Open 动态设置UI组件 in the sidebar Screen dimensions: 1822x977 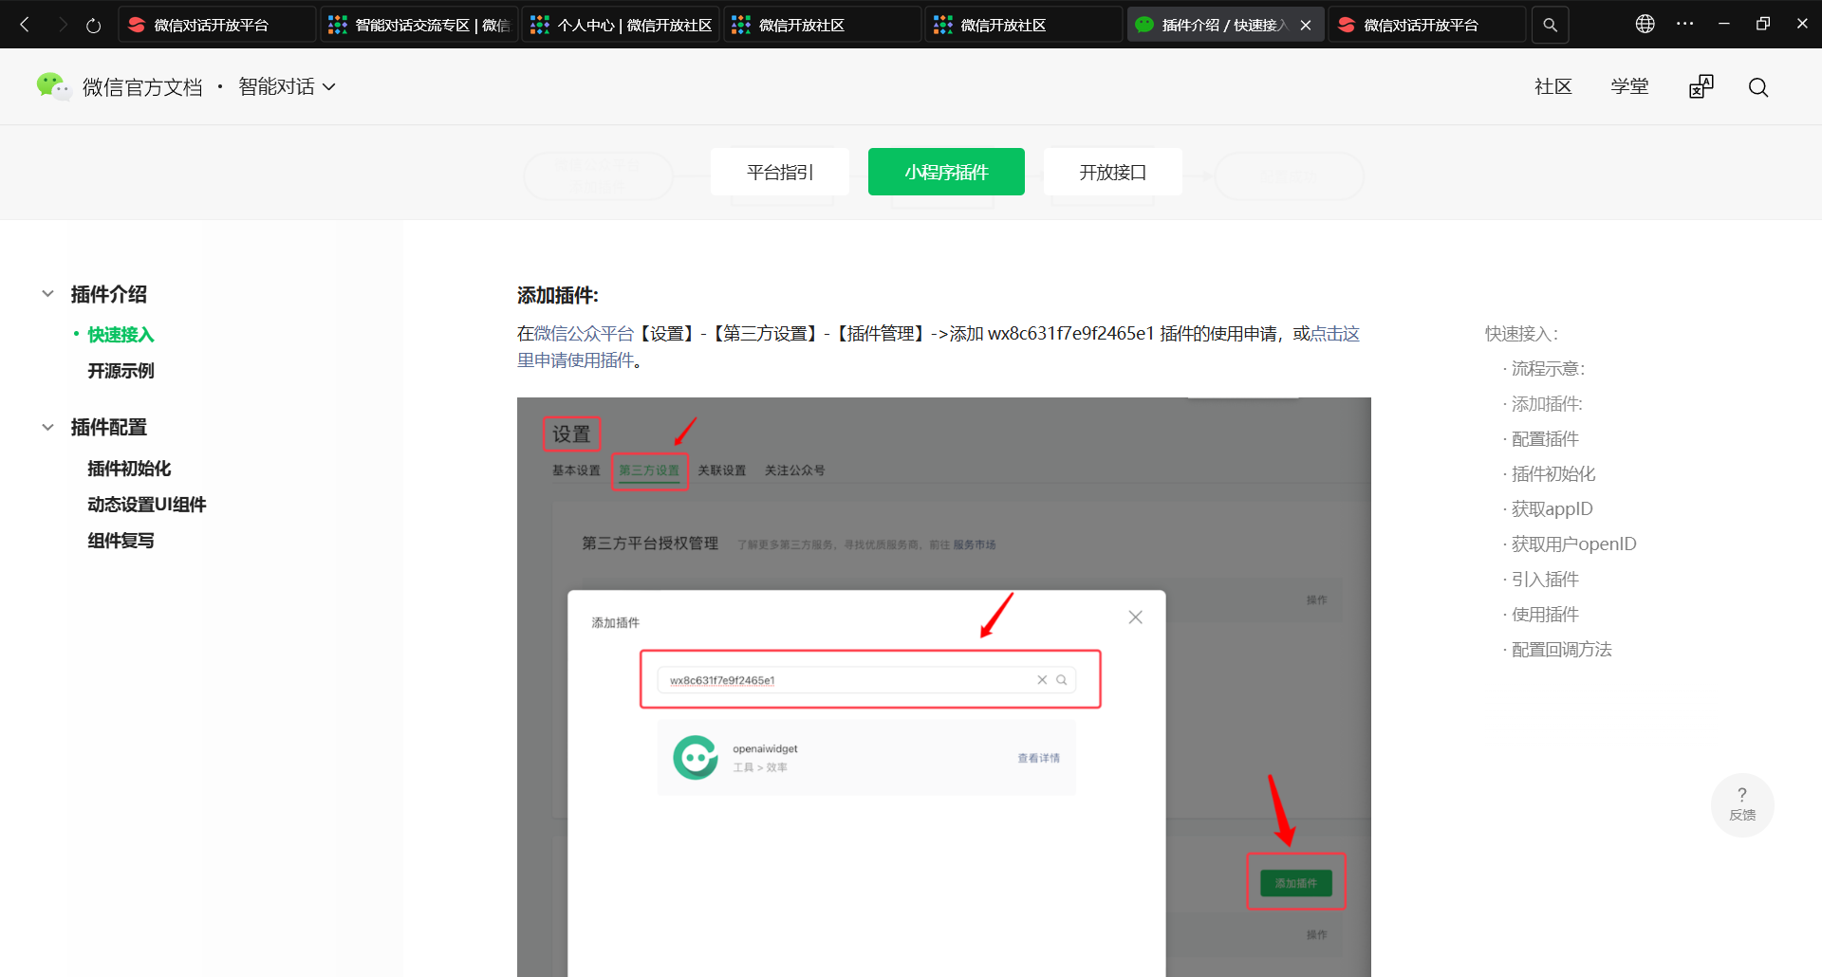click(x=147, y=505)
